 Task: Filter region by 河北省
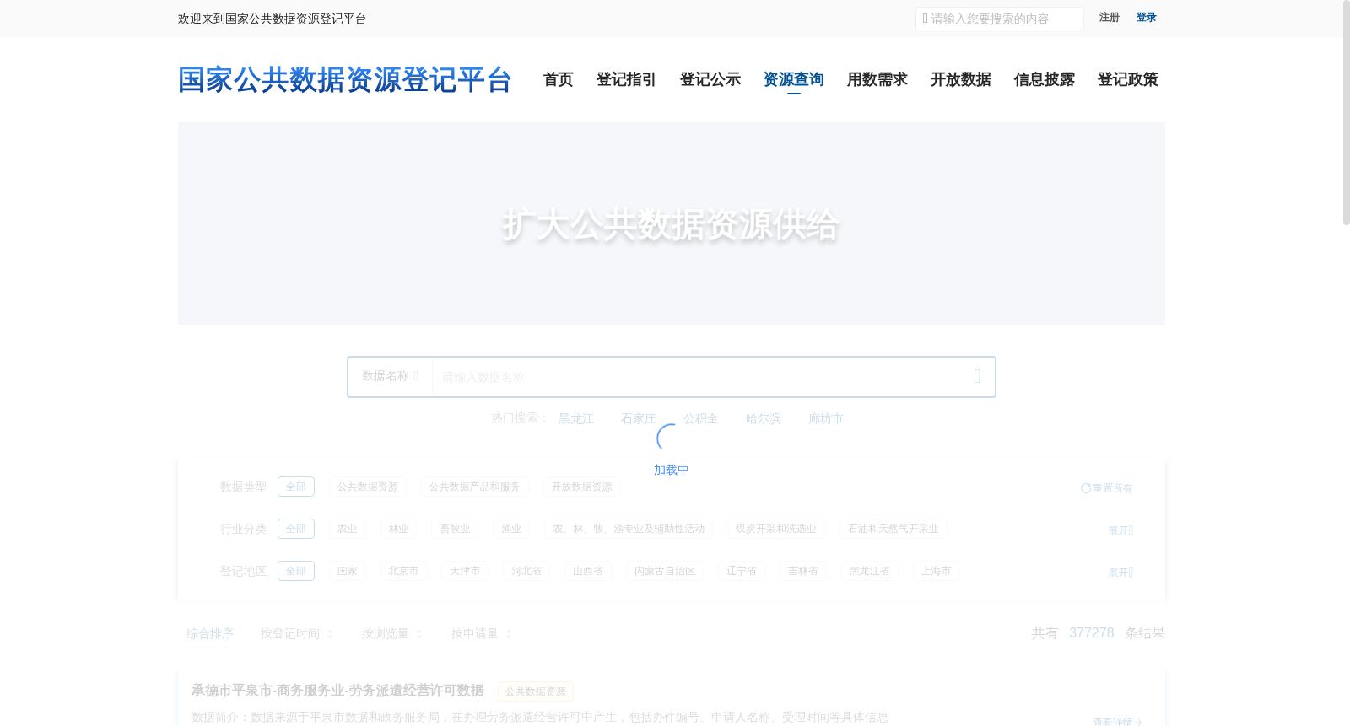[526, 571]
